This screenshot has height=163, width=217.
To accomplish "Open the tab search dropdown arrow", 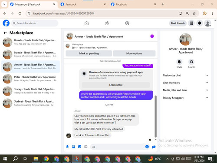I will pyautogui.click(x=4, y=4).
